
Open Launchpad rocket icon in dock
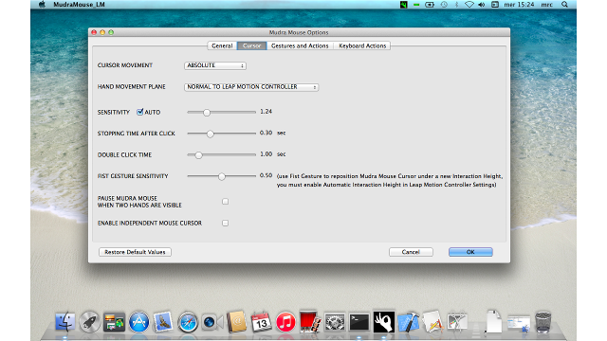[x=90, y=322]
